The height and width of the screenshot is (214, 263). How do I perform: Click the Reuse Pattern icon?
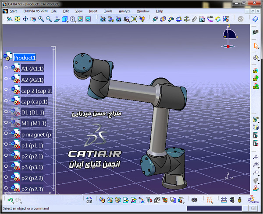pos(226,19)
